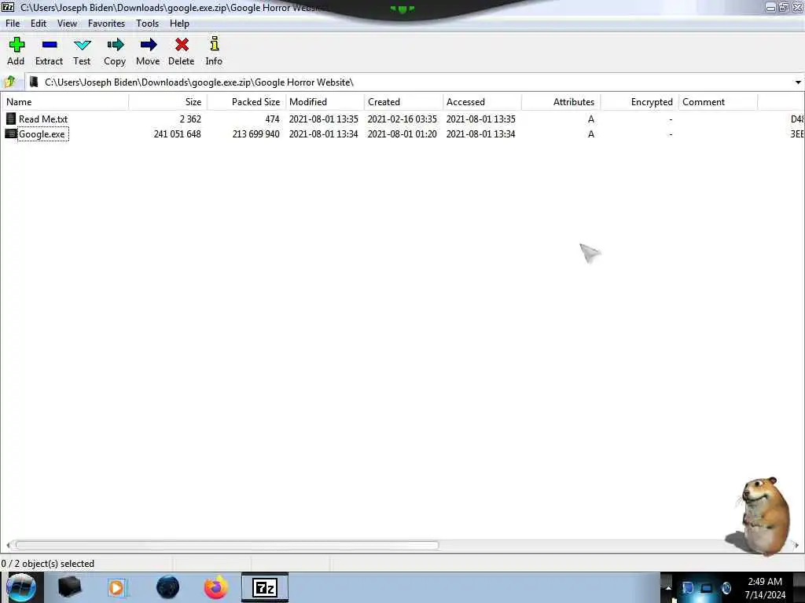Sort by the Encrypted column header
The width and height of the screenshot is (805, 603).
pos(639,102)
